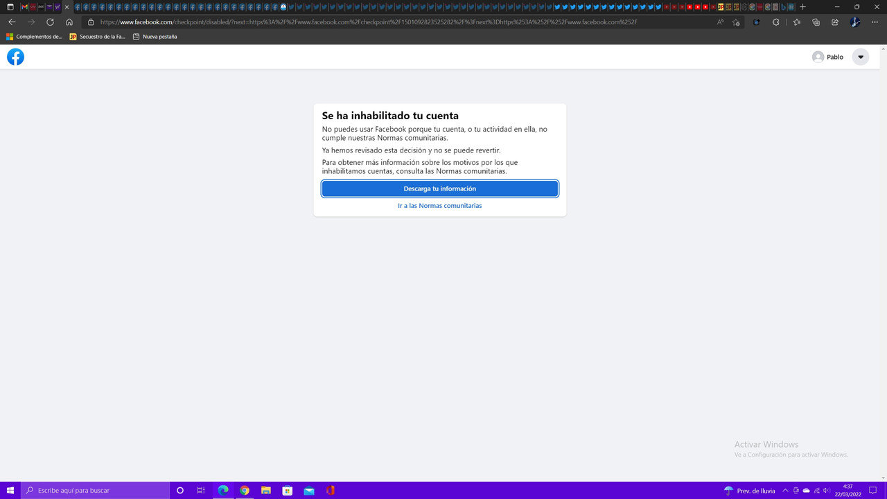The height and width of the screenshot is (499, 887).
Task: Open the Windows Start menu
Action: [10, 491]
